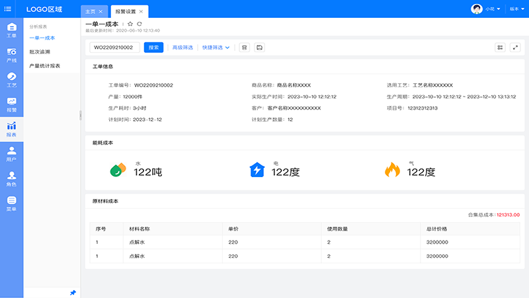Click the 原材料成本 section heading
This screenshot has height=298, width=529.
(x=105, y=201)
